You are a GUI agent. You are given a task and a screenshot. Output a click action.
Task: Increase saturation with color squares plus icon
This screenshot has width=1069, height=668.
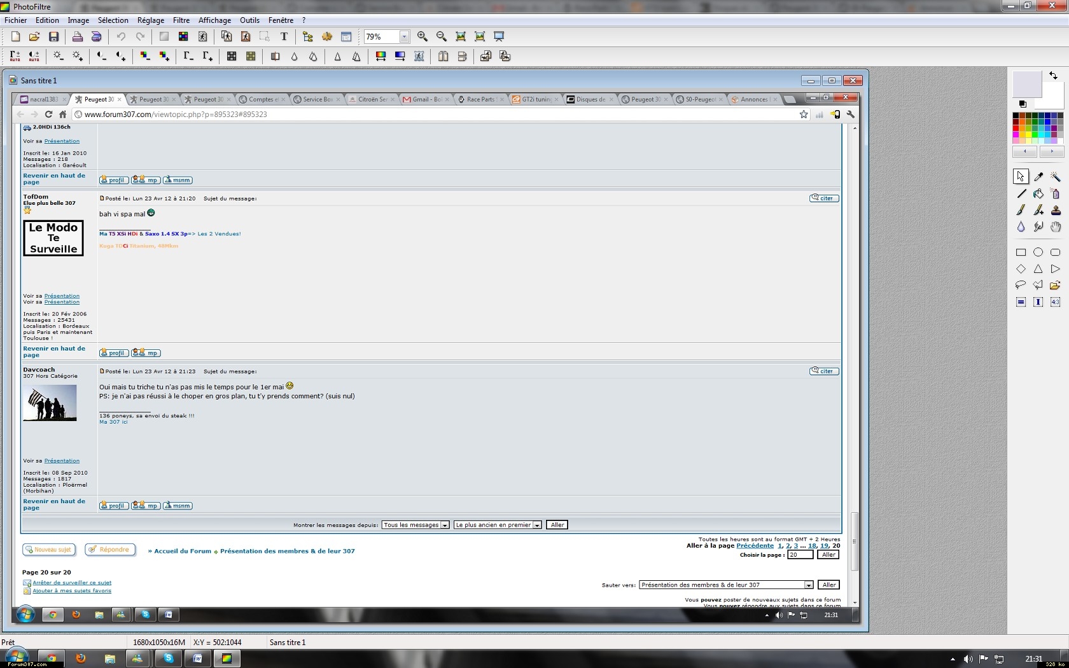164,56
